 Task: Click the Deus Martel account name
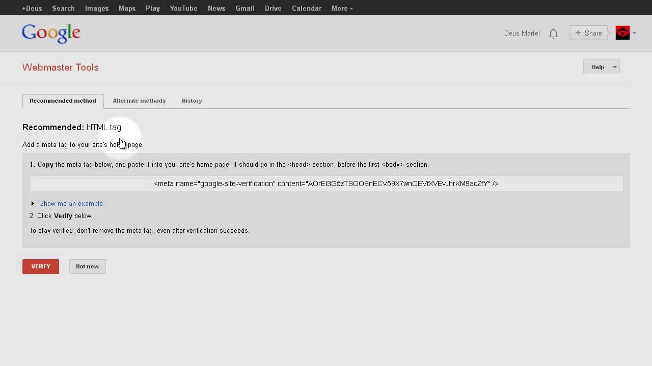522,33
